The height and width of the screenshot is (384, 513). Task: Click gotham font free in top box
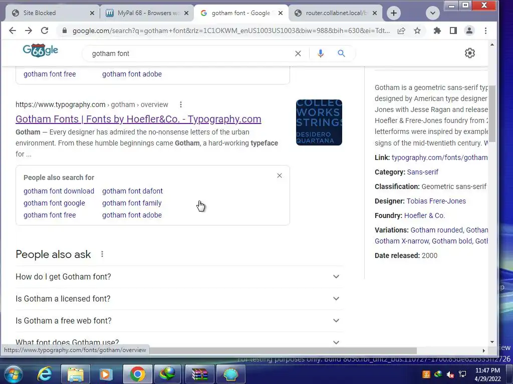(x=50, y=74)
